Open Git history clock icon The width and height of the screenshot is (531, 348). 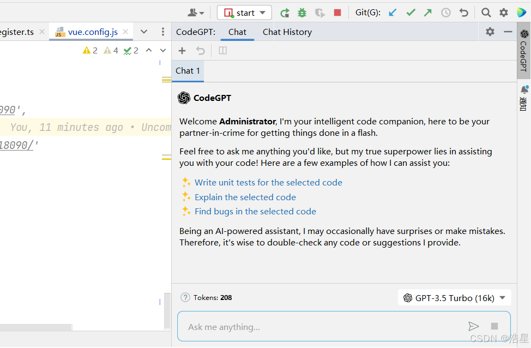click(445, 13)
